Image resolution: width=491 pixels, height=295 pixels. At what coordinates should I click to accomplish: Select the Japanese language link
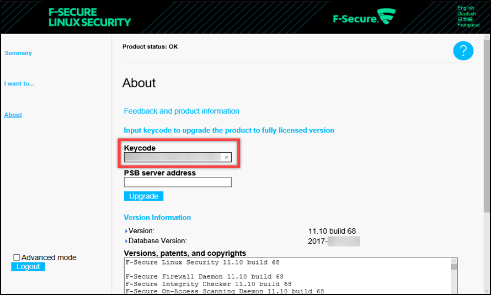(x=465, y=19)
